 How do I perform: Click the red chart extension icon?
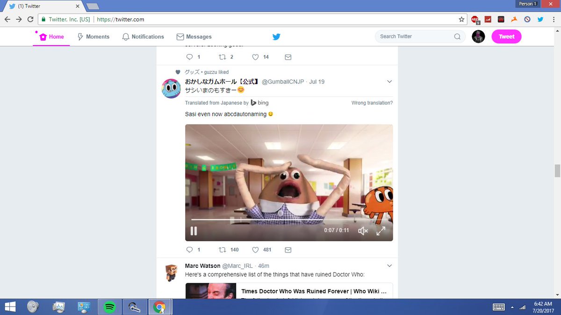pos(488,20)
